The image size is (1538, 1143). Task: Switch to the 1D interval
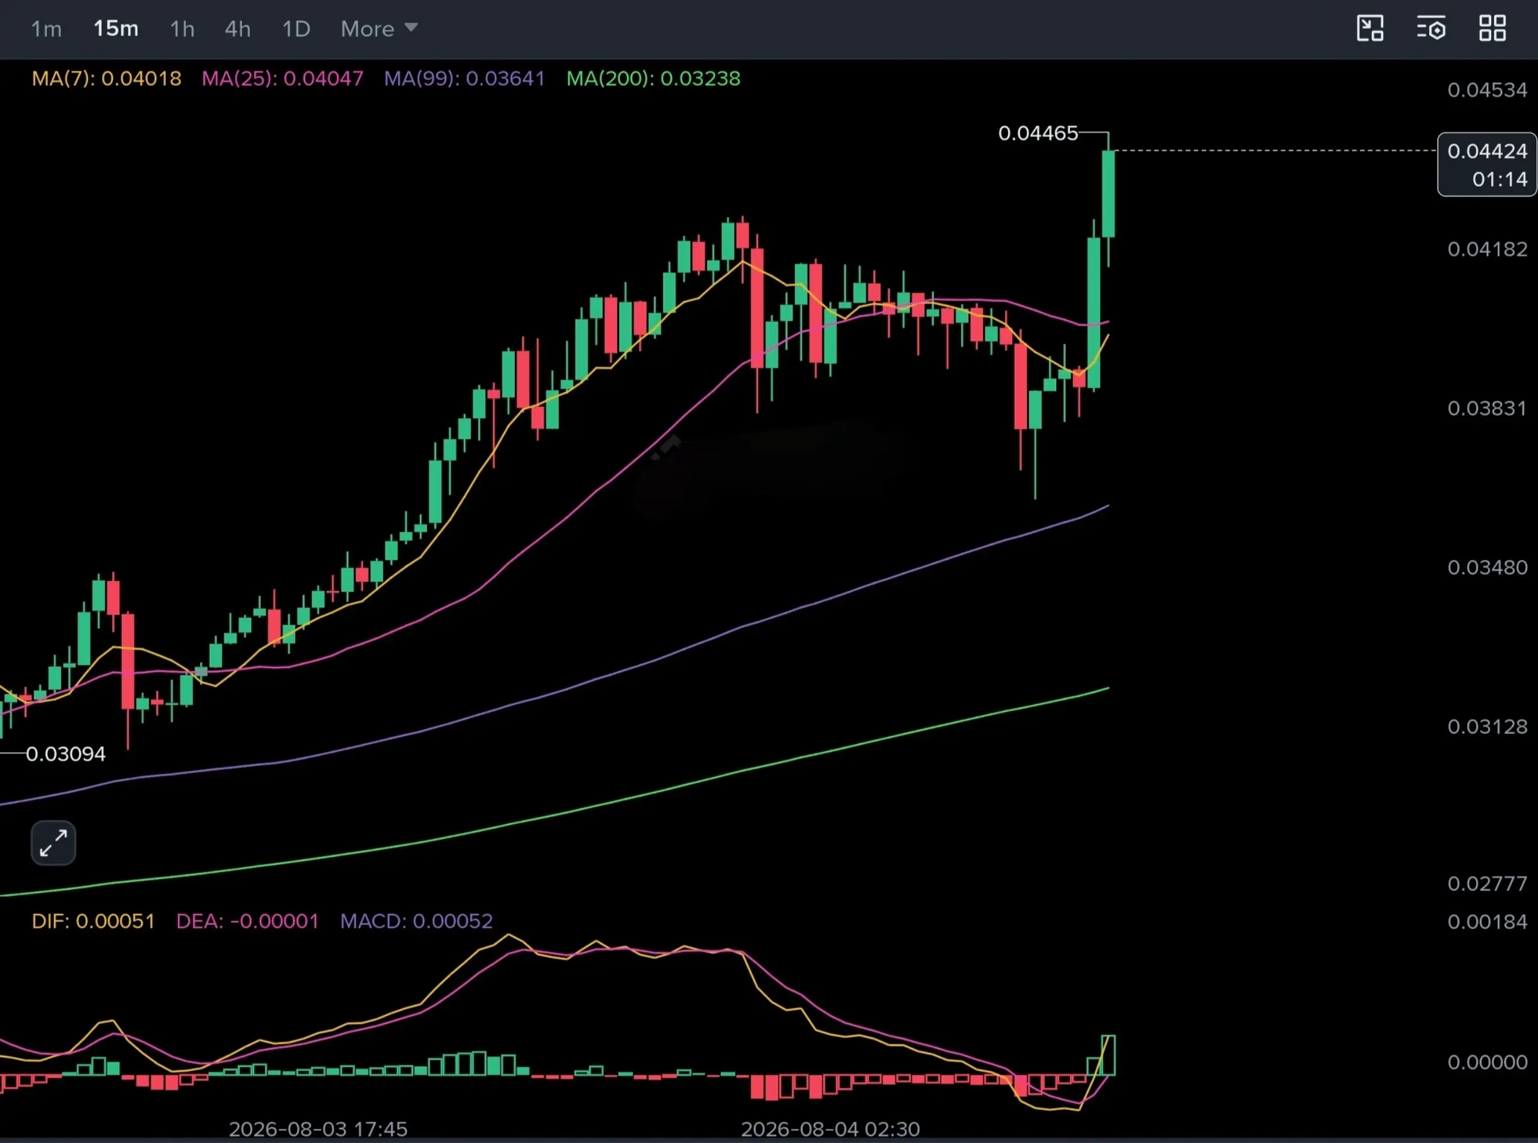pyautogui.click(x=296, y=29)
